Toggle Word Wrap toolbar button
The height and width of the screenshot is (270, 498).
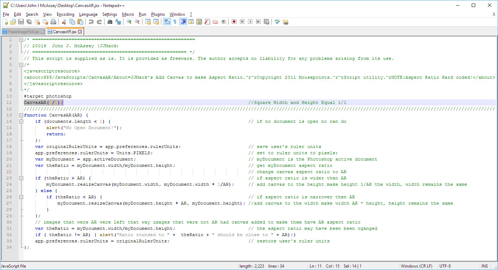(x=167, y=22)
